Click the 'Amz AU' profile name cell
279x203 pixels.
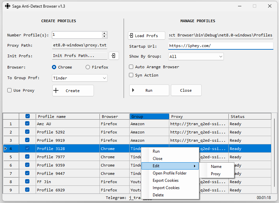[68, 124]
